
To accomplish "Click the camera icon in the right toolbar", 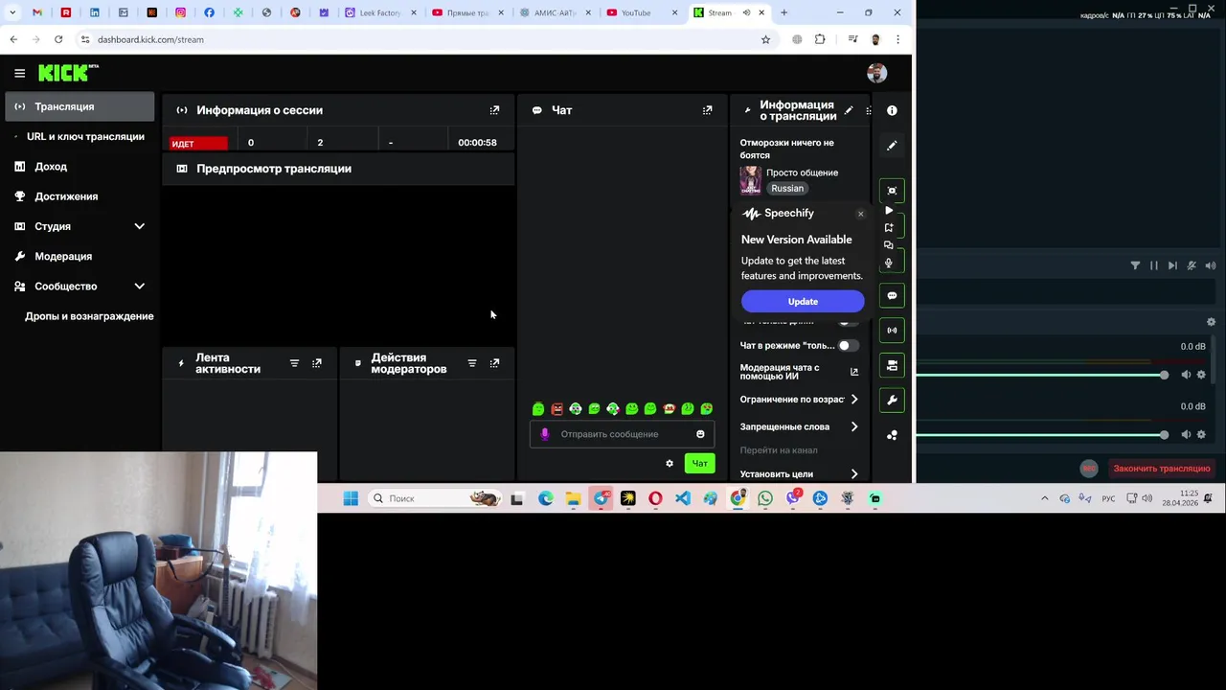I will tap(892, 365).
